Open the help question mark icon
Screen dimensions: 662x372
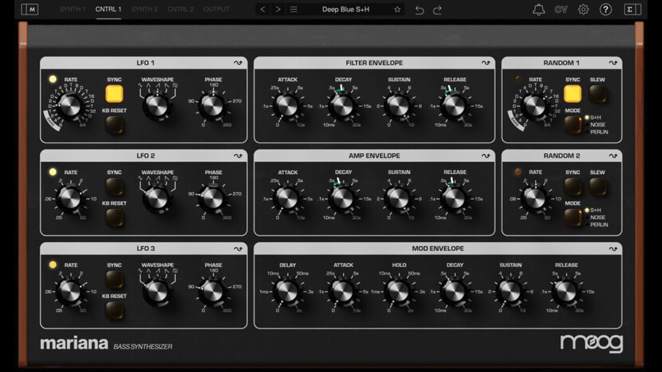(606, 9)
